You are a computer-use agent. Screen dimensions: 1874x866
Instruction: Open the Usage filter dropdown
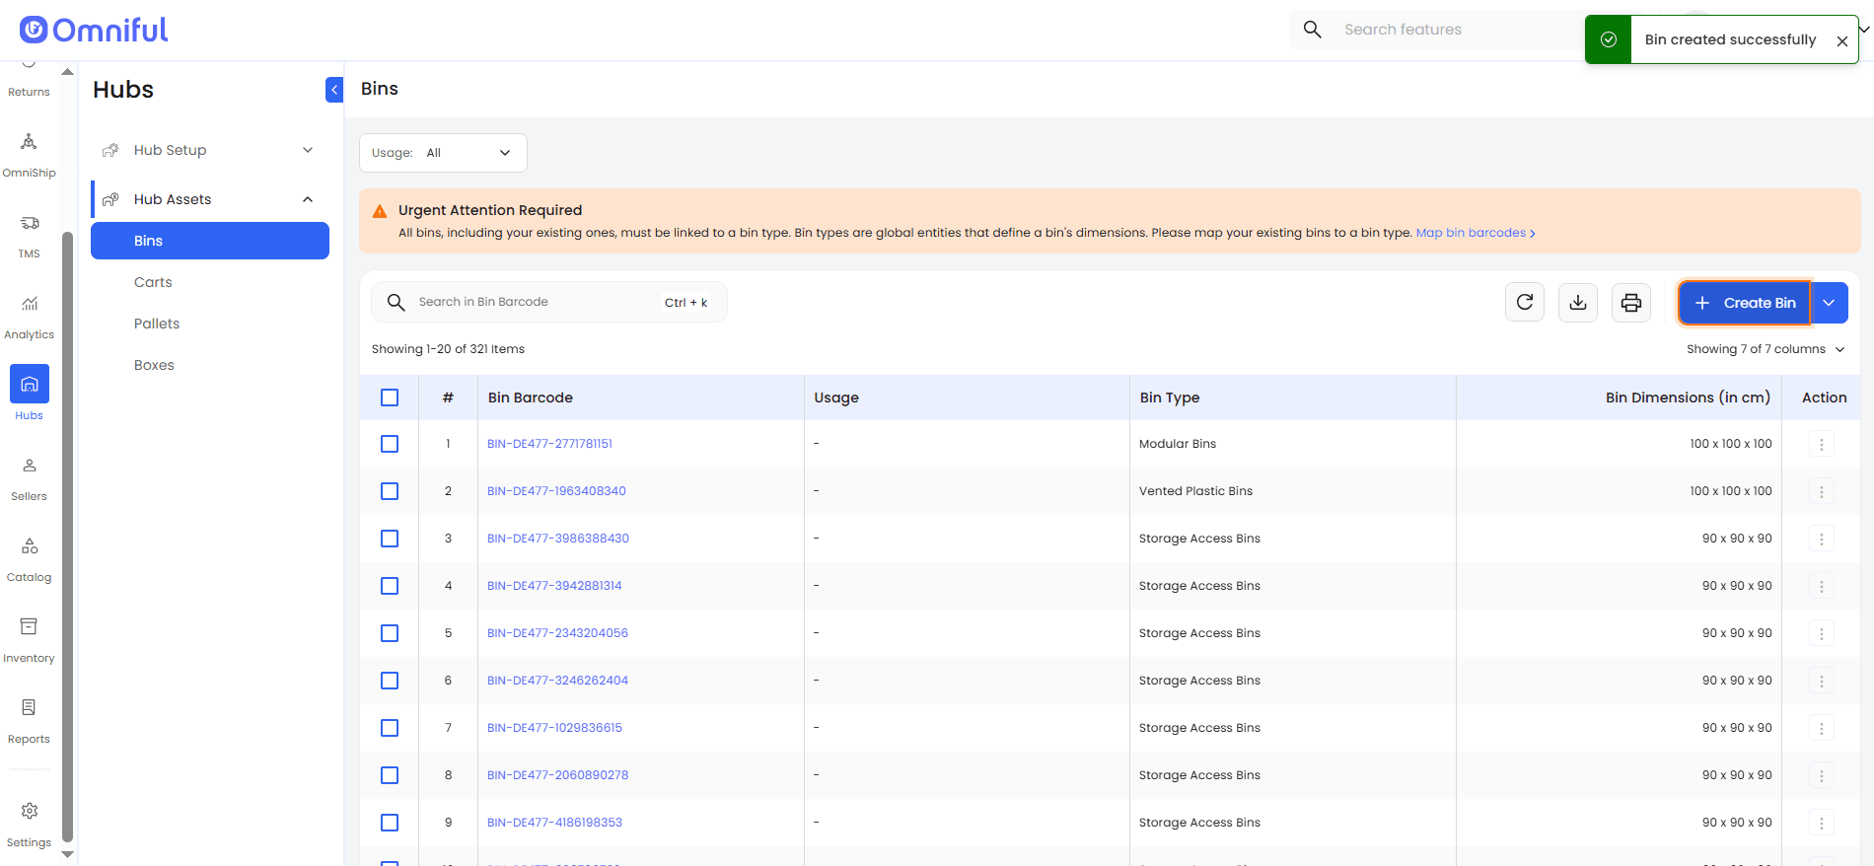click(x=443, y=153)
